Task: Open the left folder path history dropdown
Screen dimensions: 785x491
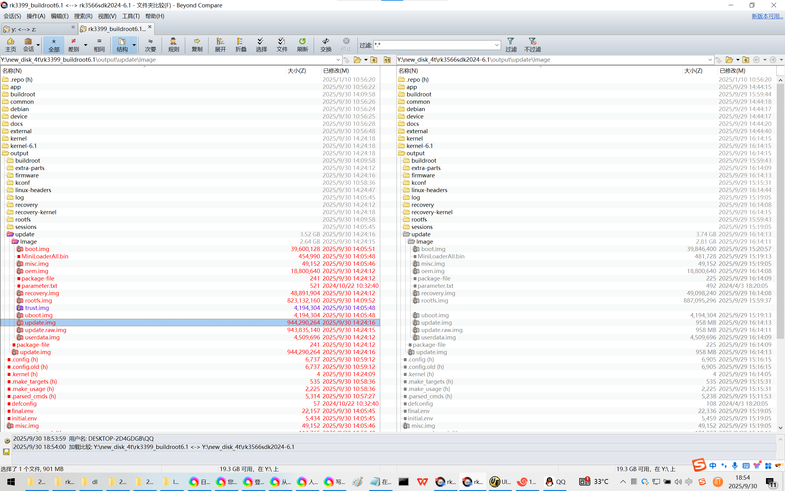Action: [338, 60]
